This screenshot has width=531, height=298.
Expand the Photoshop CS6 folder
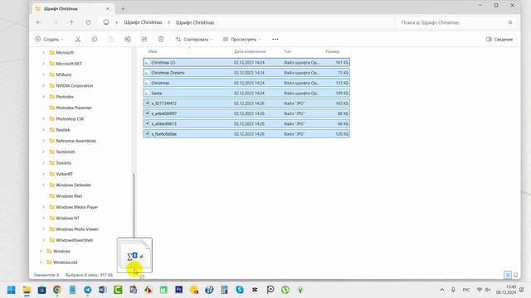click(x=43, y=118)
